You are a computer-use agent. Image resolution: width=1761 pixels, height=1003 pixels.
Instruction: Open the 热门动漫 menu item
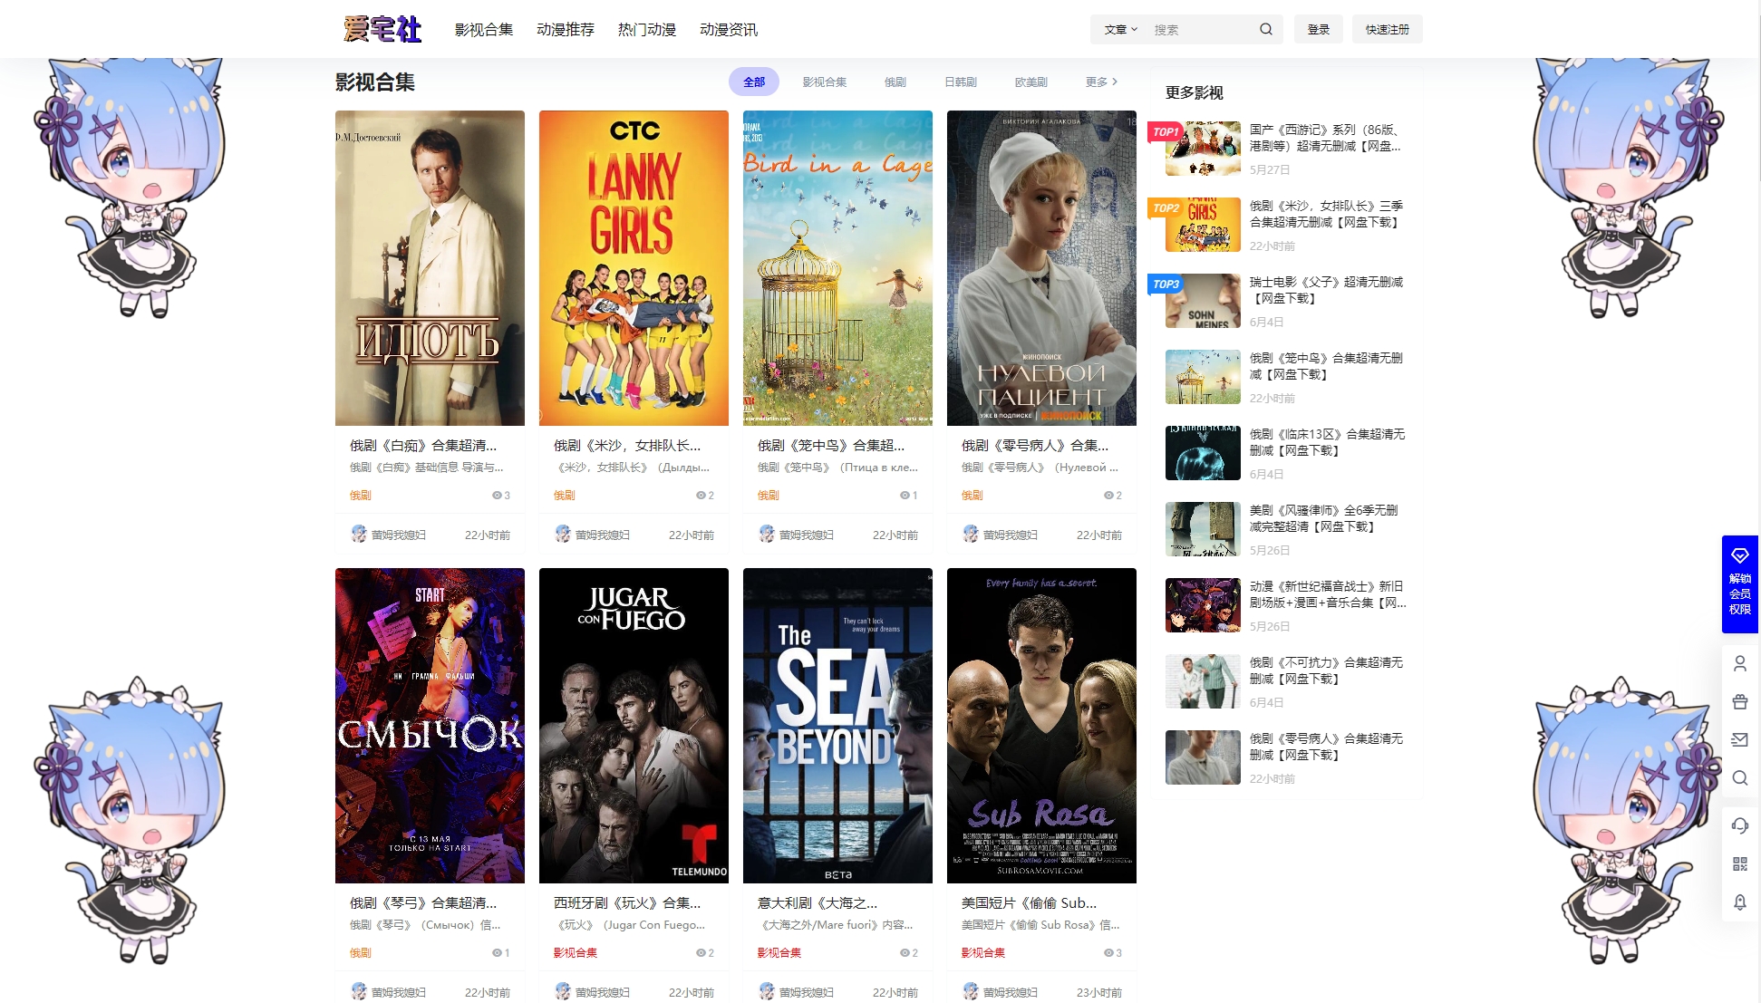(x=646, y=29)
